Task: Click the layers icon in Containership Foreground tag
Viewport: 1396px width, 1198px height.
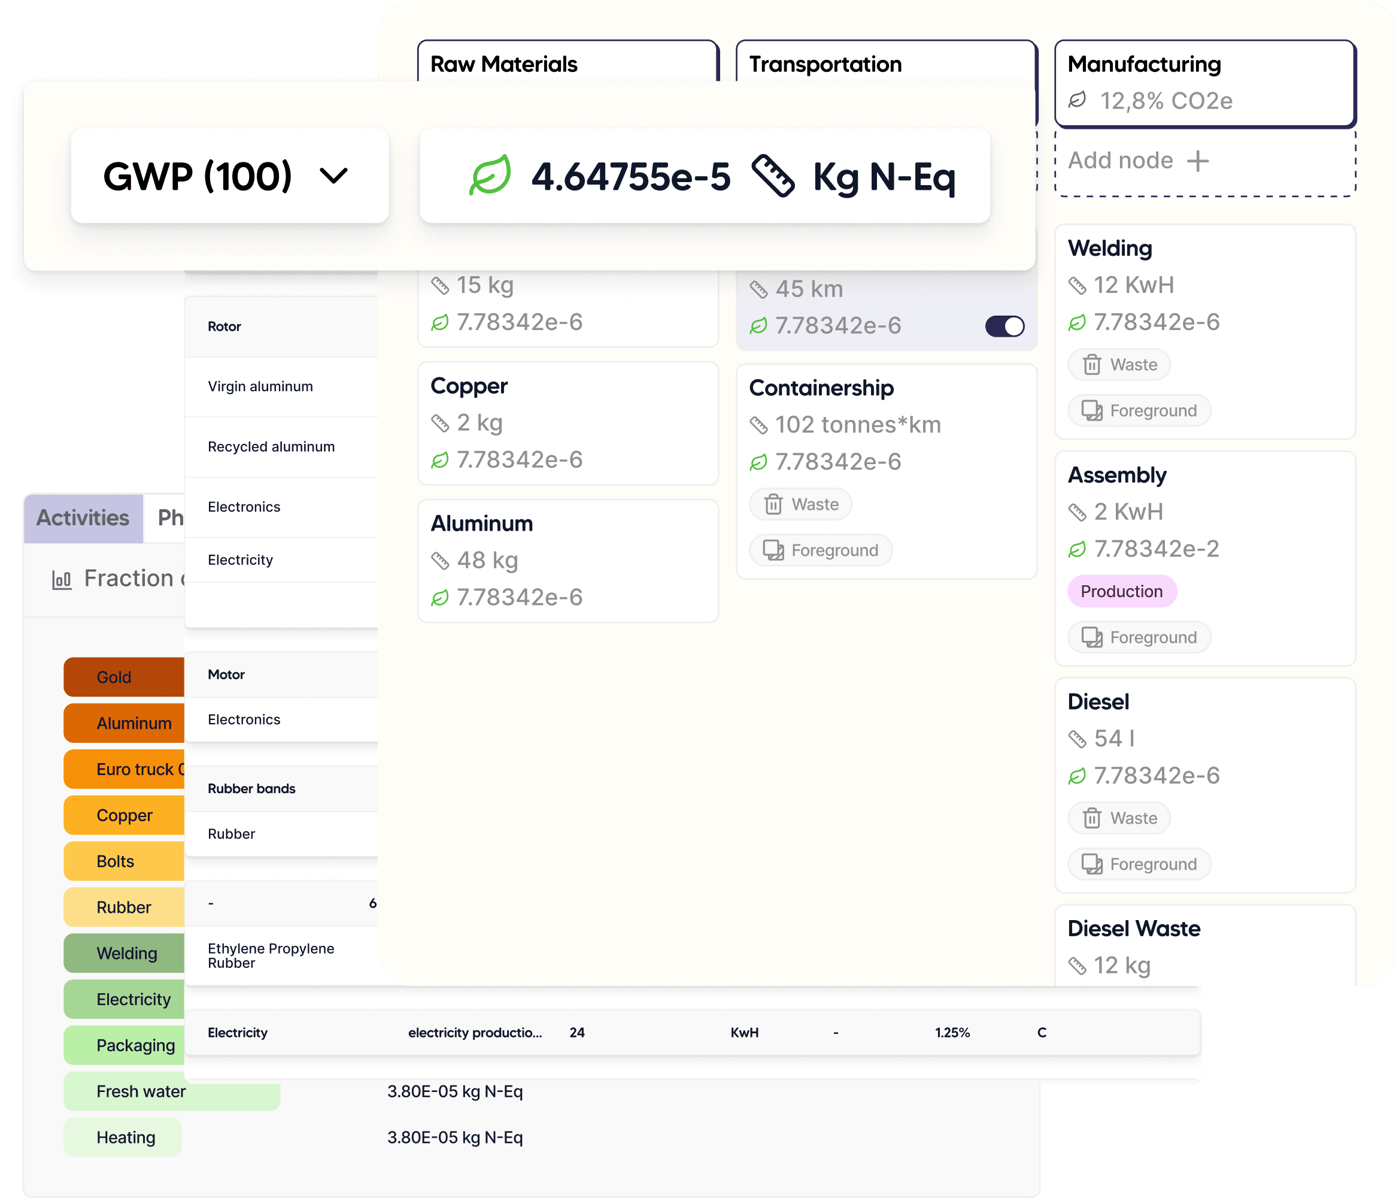Action: 773,550
